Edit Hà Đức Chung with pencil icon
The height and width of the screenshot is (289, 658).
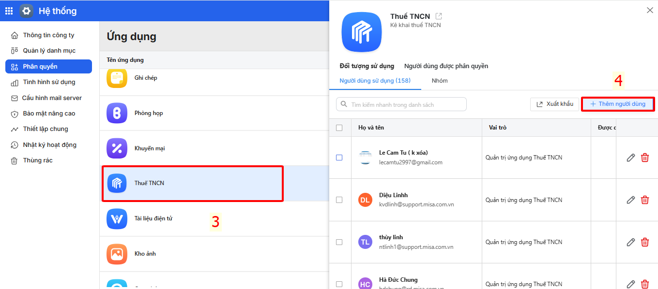630,284
